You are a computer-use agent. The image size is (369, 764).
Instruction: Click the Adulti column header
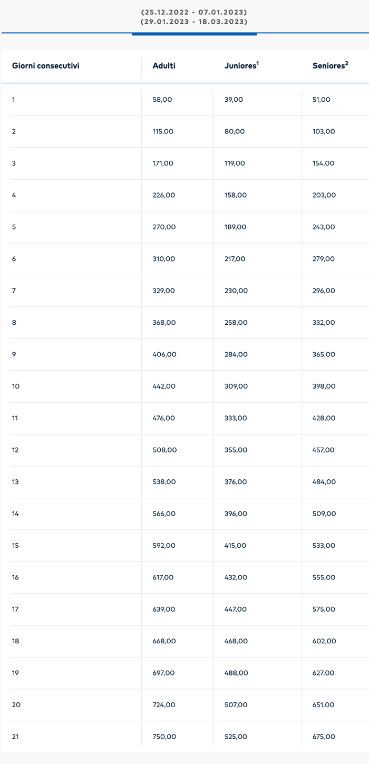point(164,66)
